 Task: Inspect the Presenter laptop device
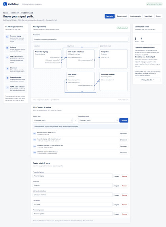pyautogui.click(x=117, y=176)
